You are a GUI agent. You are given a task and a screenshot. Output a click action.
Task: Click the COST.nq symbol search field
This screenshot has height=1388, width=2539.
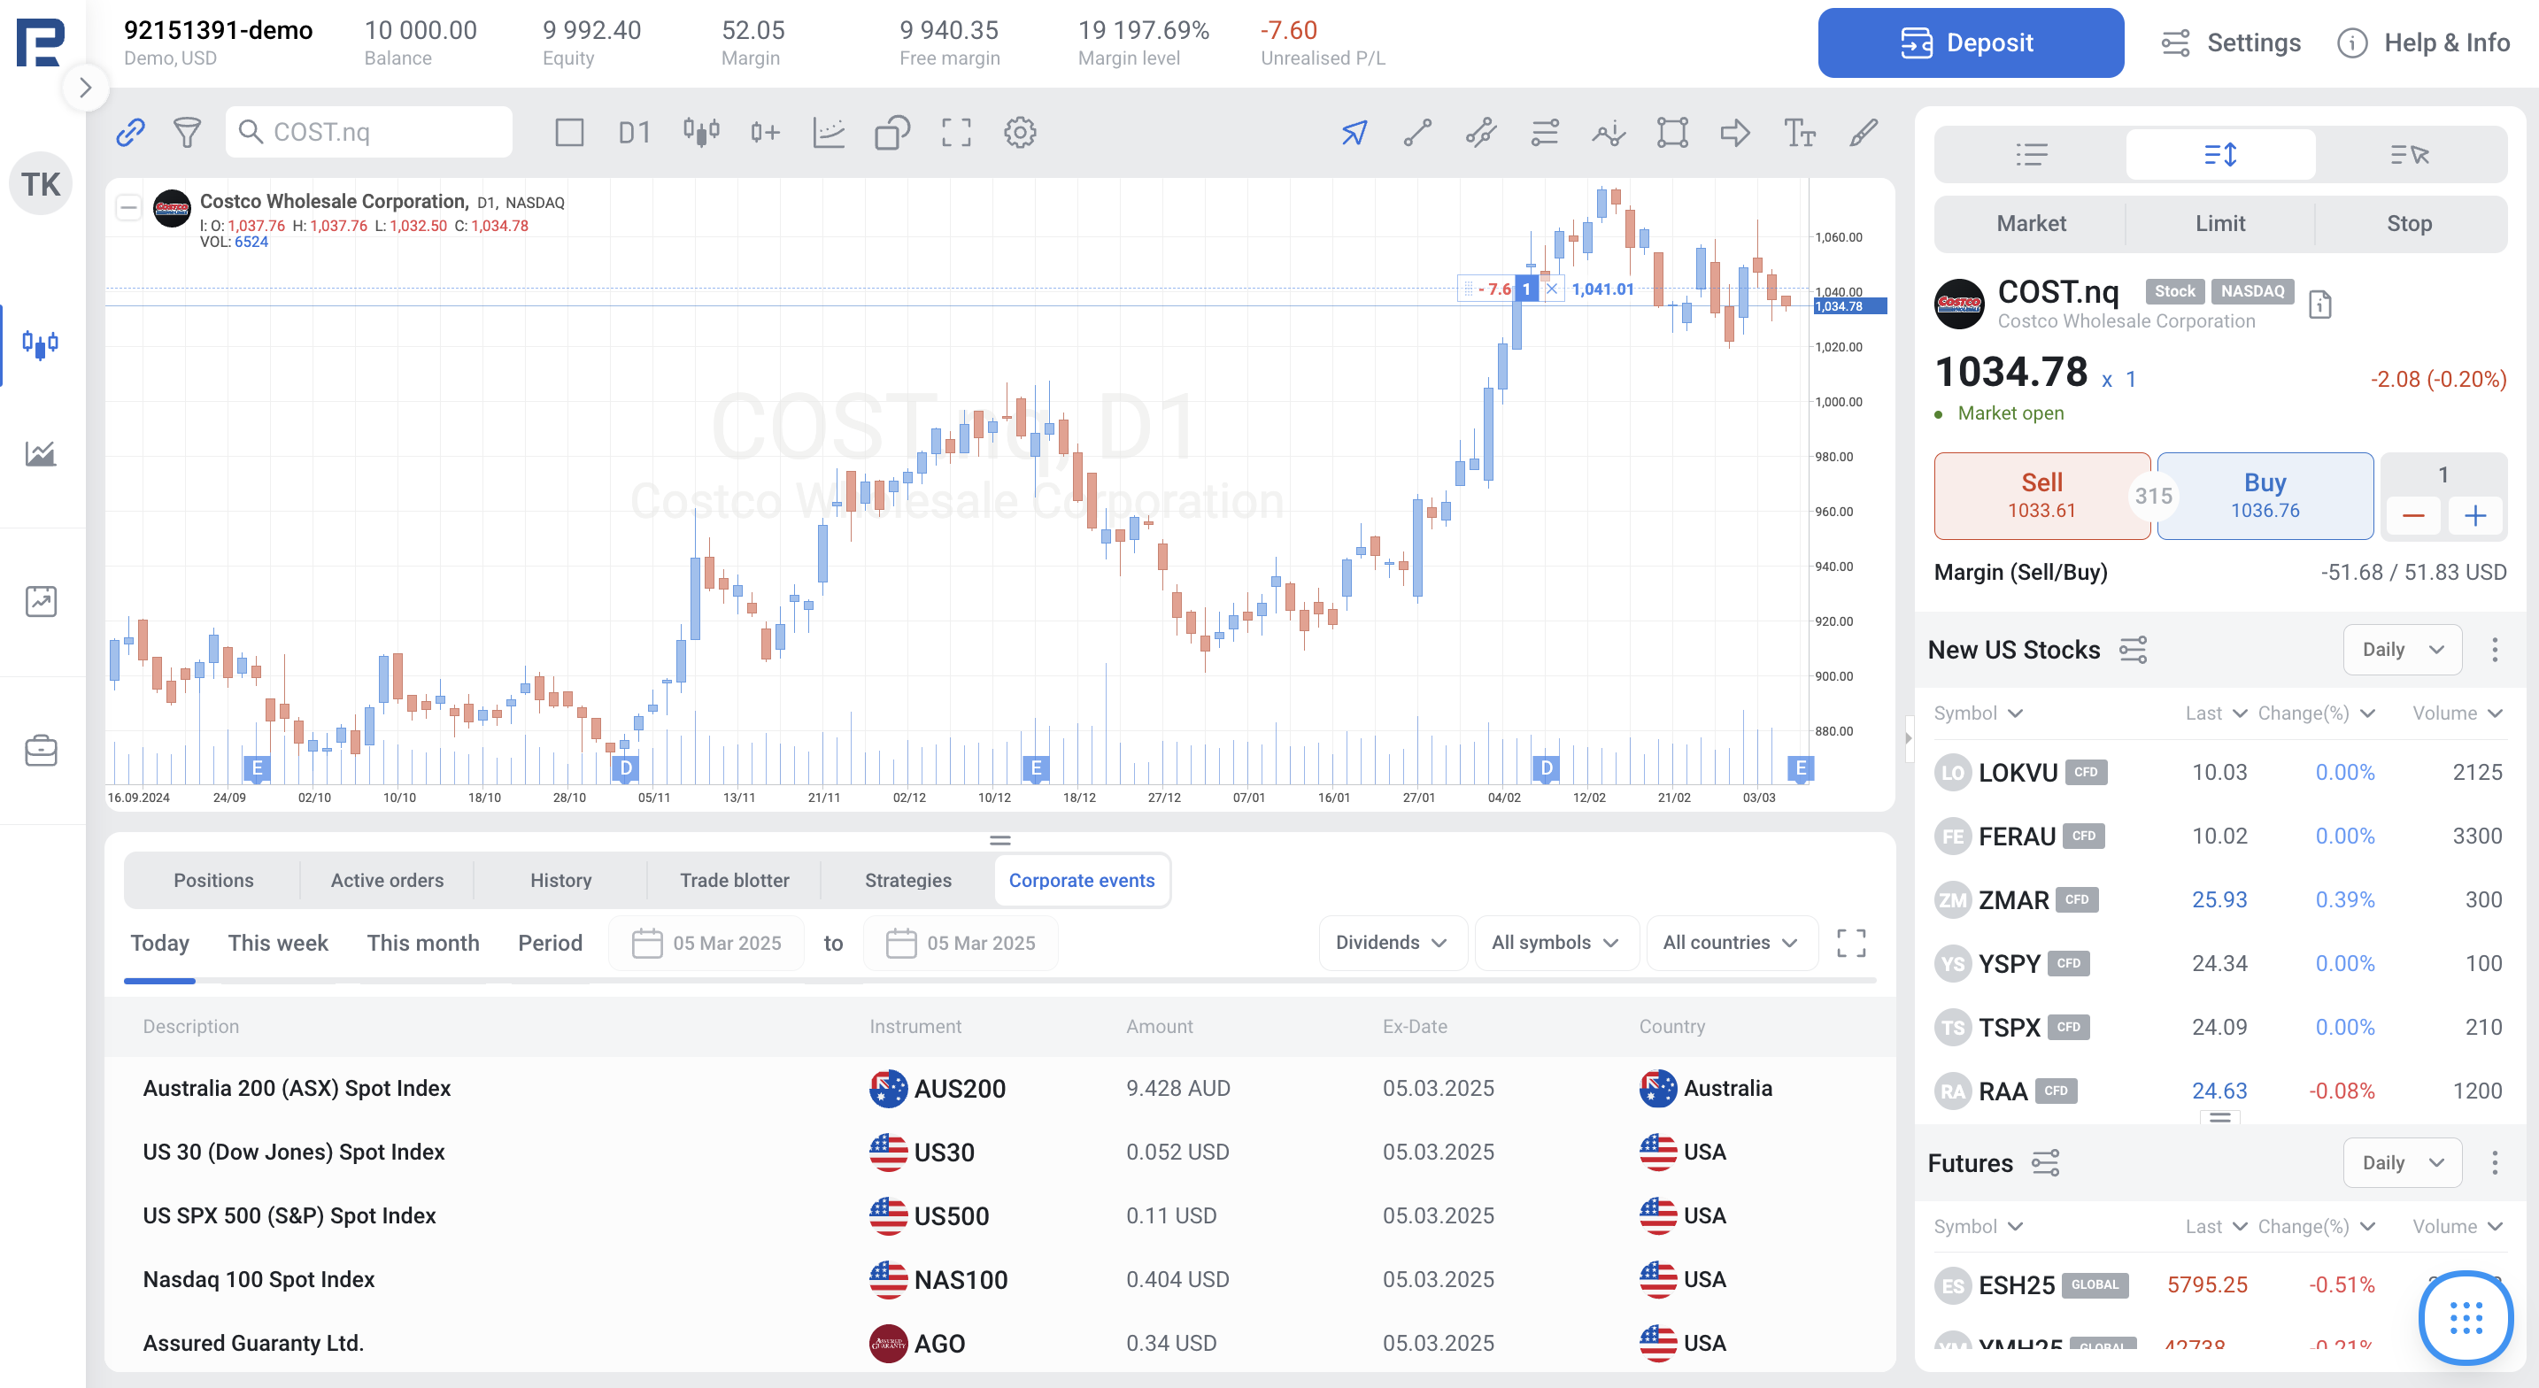[370, 132]
